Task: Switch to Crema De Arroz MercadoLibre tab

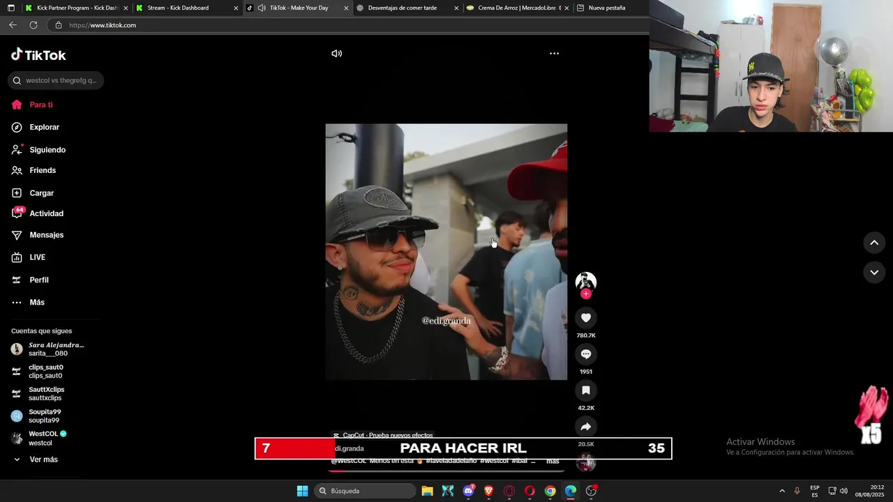Action: pyautogui.click(x=513, y=8)
